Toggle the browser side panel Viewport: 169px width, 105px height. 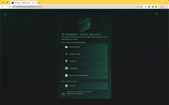pyautogui.click(x=153, y=7)
